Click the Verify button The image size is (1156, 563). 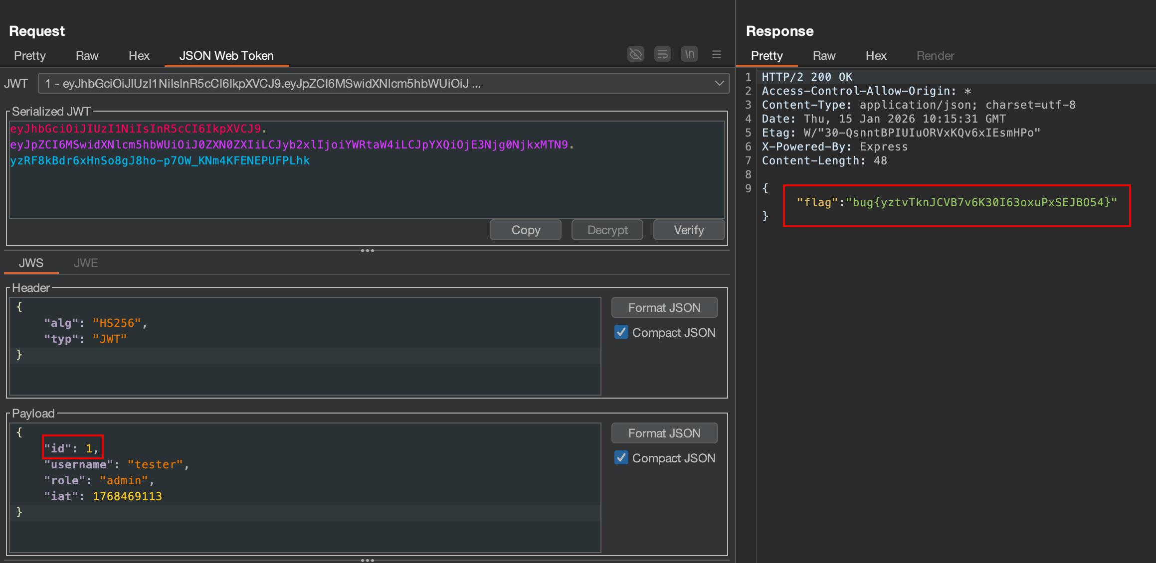pyautogui.click(x=689, y=230)
